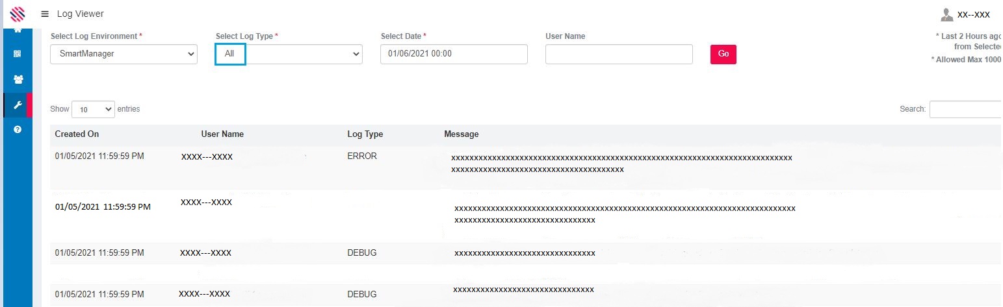Select the ERROR log row
This screenshot has width=1003, height=307.
point(362,156)
